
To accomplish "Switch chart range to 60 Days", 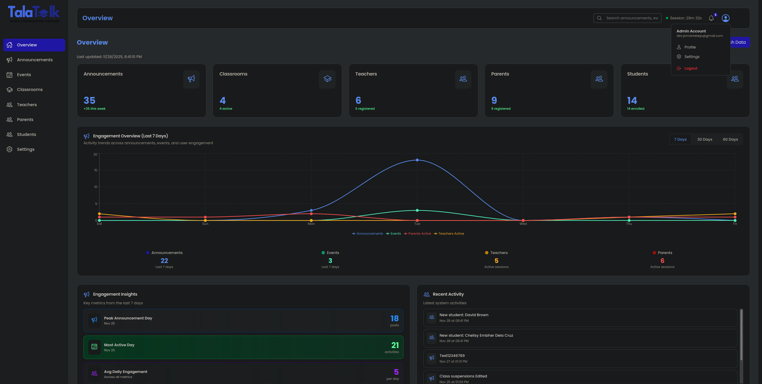I will pos(730,140).
